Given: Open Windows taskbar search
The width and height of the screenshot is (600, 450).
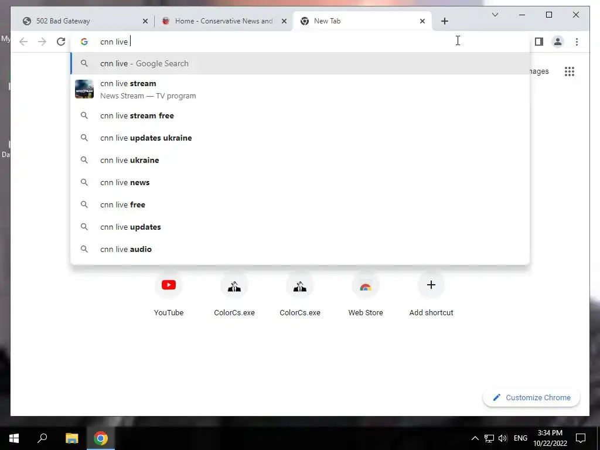Looking at the screenshot, I should pyautogui.click(x=42, y=438).
